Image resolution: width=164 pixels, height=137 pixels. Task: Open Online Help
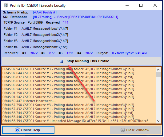click(28, 130)
